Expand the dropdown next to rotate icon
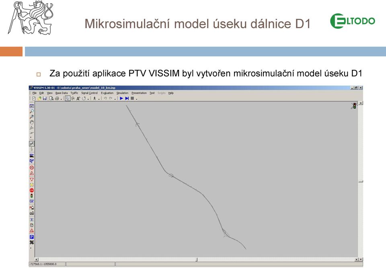 (x=88, y=99)
